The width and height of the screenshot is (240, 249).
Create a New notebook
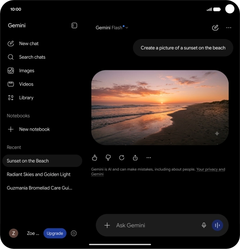(29, 129)
